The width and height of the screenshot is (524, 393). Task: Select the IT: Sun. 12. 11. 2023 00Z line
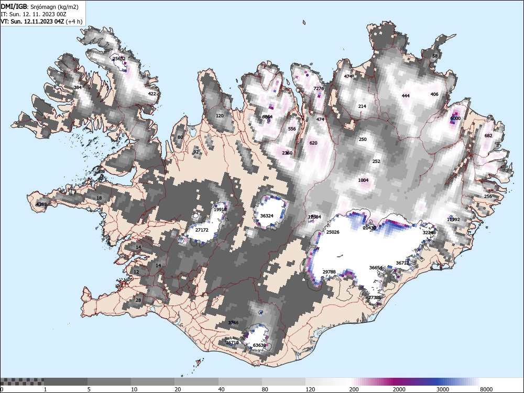click(34, 14)
